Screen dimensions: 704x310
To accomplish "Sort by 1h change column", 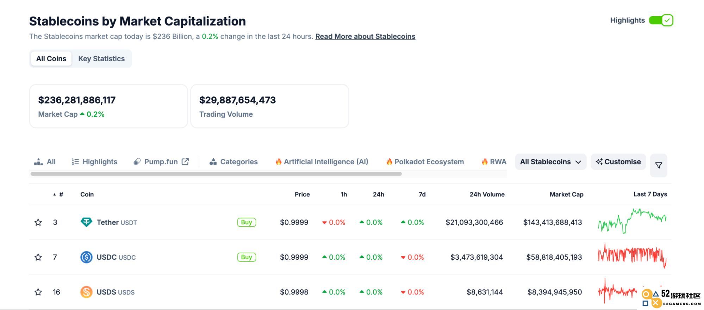I will [x=344, y=194].
